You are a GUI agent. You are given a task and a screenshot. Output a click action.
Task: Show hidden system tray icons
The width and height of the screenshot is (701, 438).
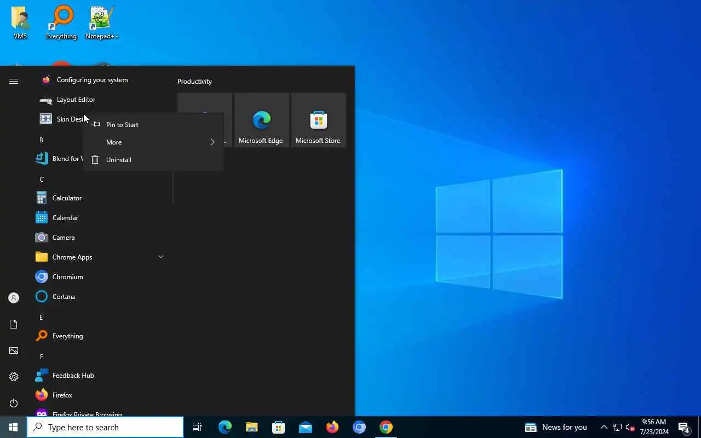point(604,427)
